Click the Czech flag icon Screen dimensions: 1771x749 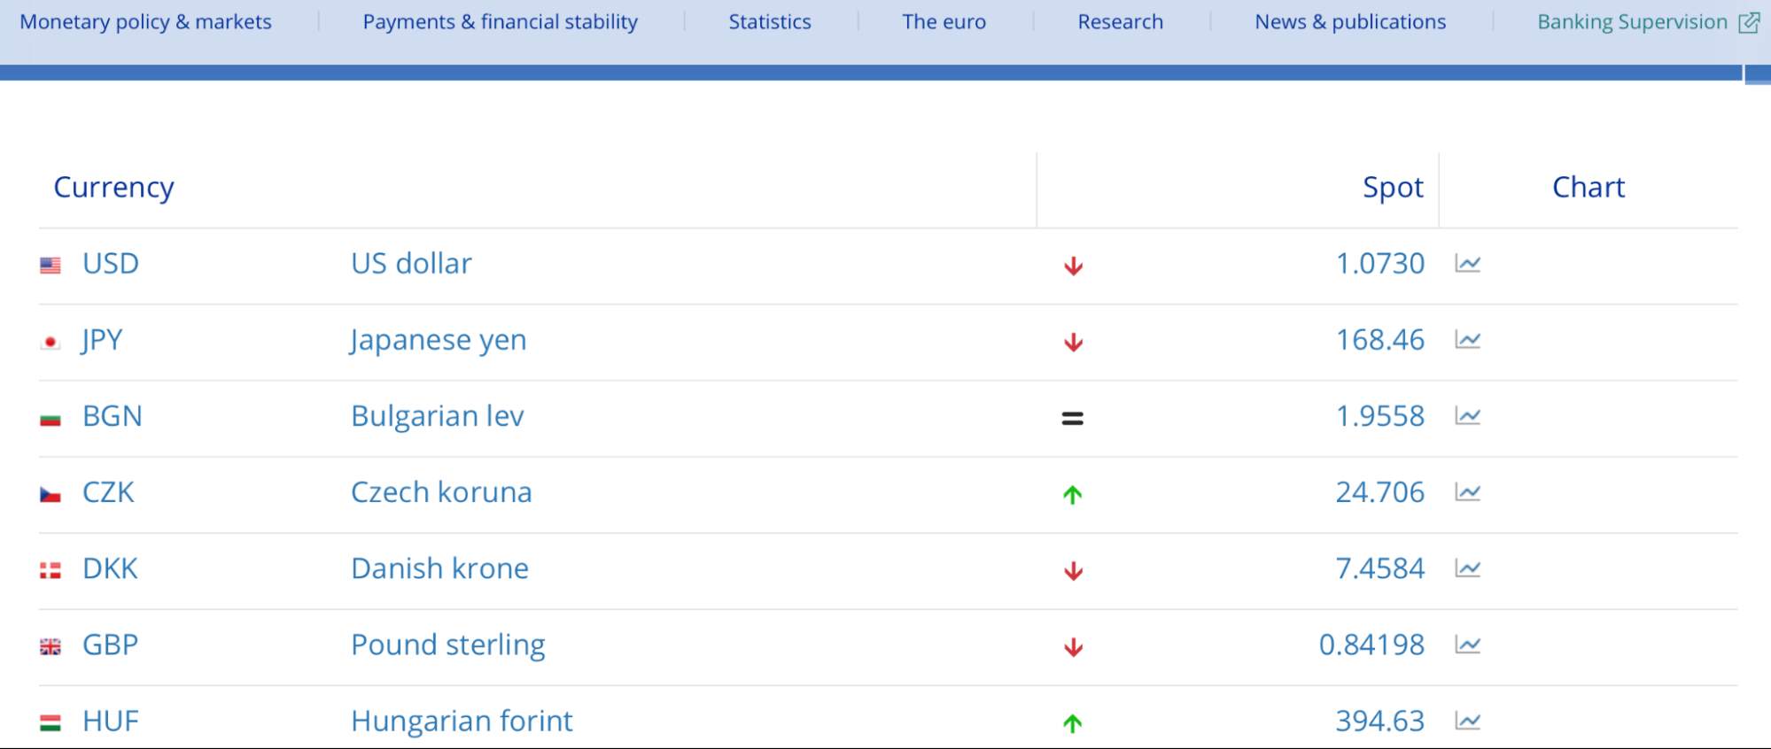pyautogui.click(x=50, y=495)
